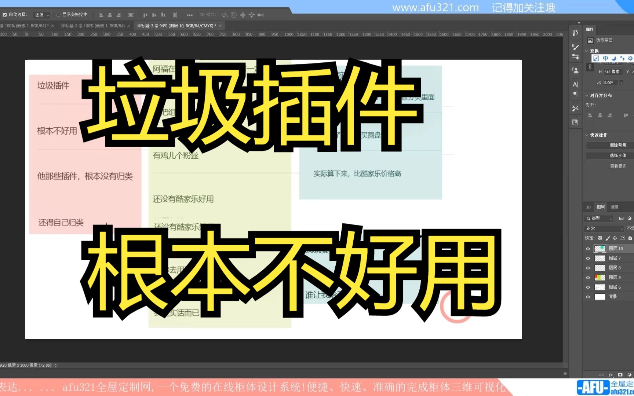
Task: Click lock image pixels brush icon
Action: 608,238
